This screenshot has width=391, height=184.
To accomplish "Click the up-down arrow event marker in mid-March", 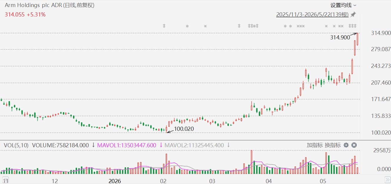I will pos(239,26).
